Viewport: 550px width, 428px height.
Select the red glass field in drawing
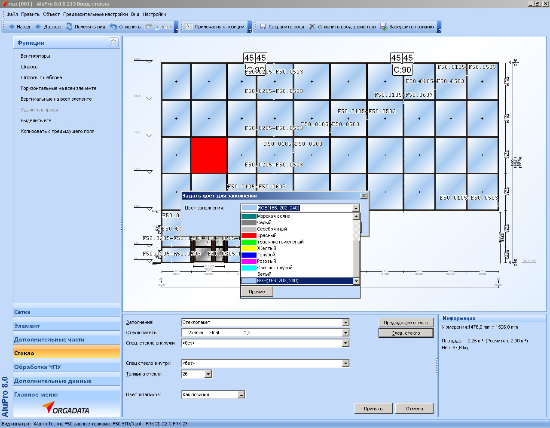coord(209,155)
